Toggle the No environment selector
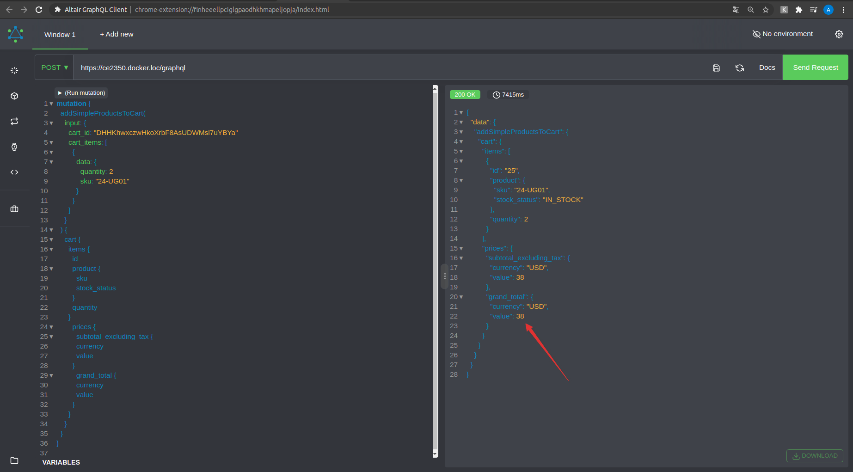Image resolution: width=853 pixels, height=472 pixels. coord(782,34)
